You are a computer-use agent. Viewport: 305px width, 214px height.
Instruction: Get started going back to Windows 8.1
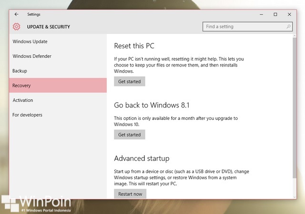tap(130, 135)
